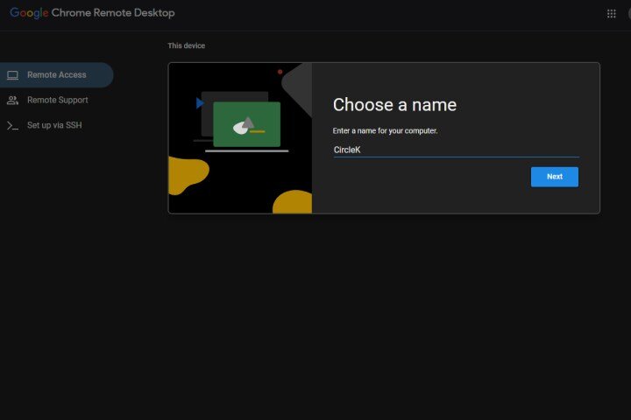This screenshot has width=631, height=420.
Task: Open Set up via SSH
Action: click(57, 125)
